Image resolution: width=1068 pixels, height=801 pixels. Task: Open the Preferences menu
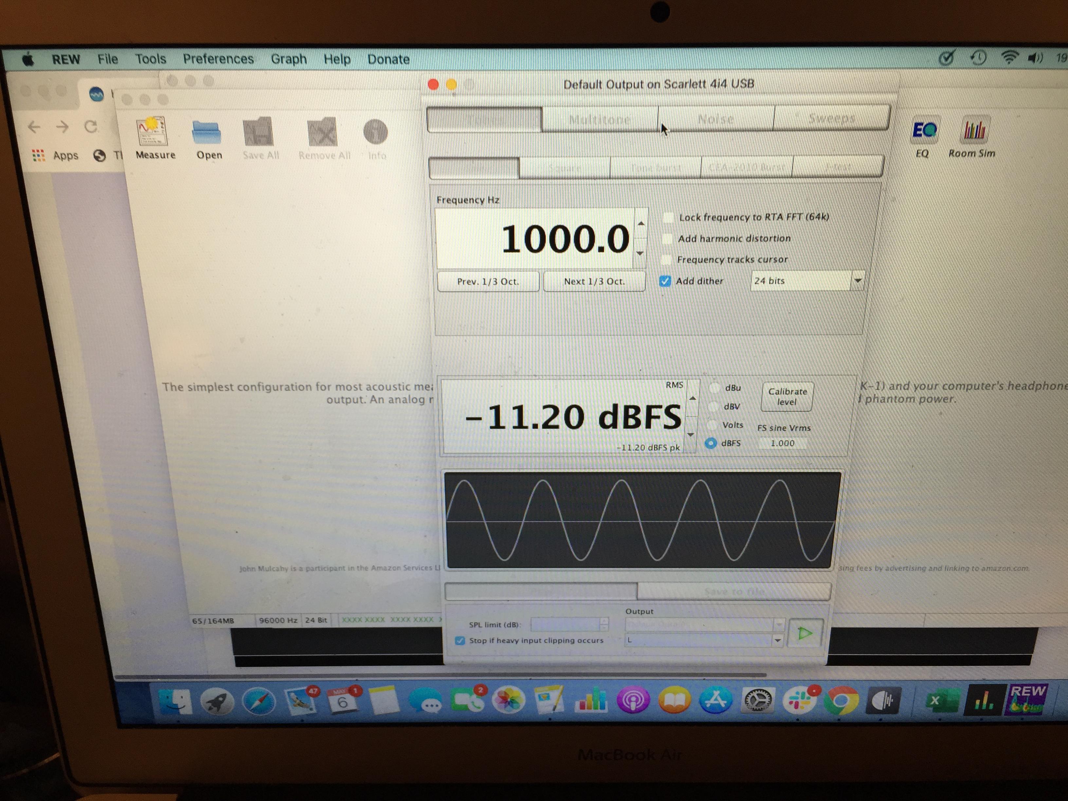[218, 59]
